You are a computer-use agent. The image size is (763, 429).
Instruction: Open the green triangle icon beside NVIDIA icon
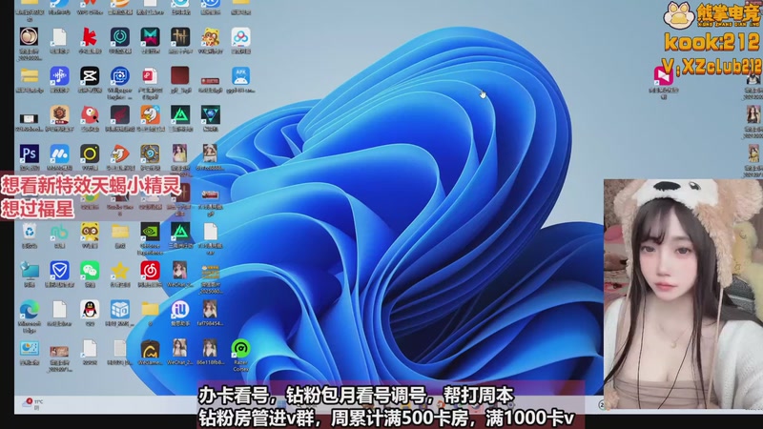click(180, 232)
